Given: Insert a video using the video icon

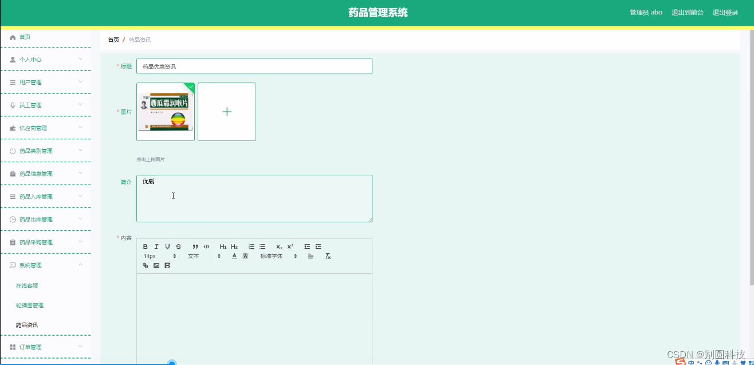Looking at the screenshot, I should (167, 265).
